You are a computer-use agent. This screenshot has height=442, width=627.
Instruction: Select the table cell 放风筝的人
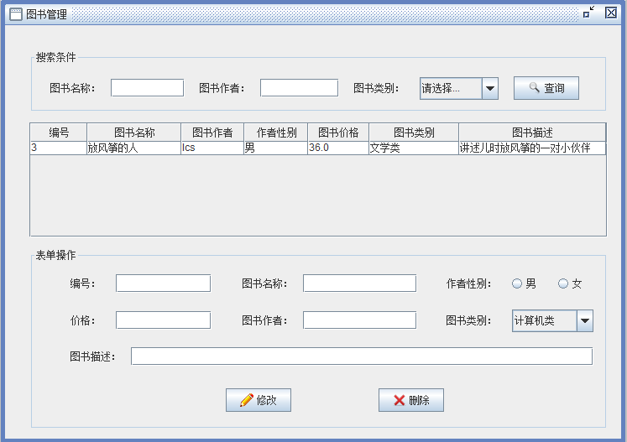coord(134,148)
